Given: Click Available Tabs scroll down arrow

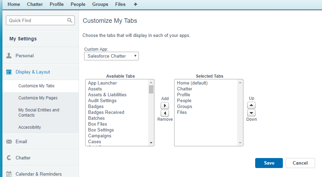Looking at the screenshot, I should point(151,143).
